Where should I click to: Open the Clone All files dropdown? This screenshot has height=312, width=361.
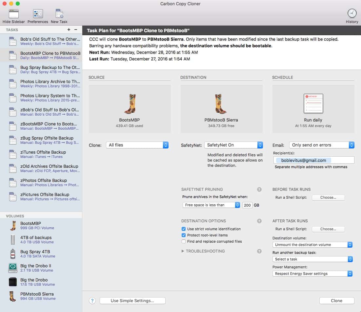click(x=137, y=145)
